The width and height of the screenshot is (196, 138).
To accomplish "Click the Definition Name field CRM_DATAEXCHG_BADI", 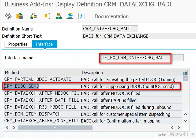I will (x=110, y=29).
